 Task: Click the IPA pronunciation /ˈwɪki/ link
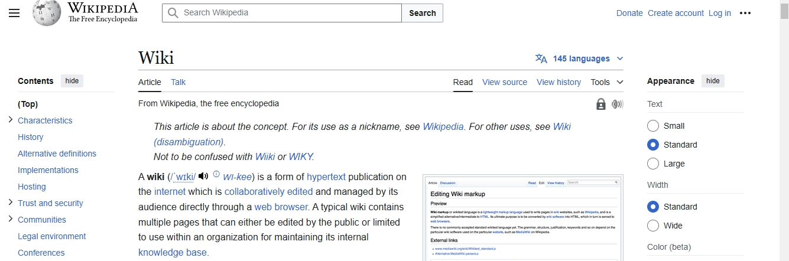[x=183, y=177]
